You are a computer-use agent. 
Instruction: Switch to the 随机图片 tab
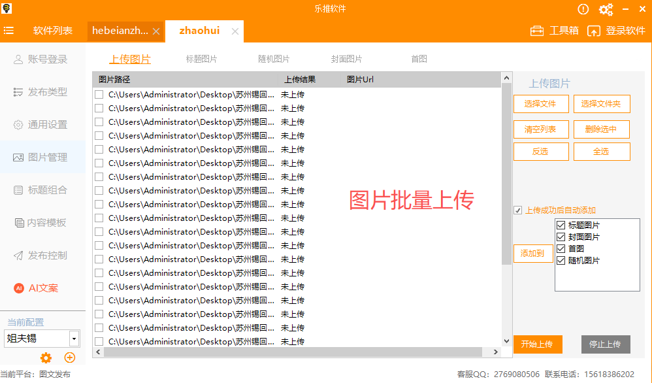(x=274, y=58)
